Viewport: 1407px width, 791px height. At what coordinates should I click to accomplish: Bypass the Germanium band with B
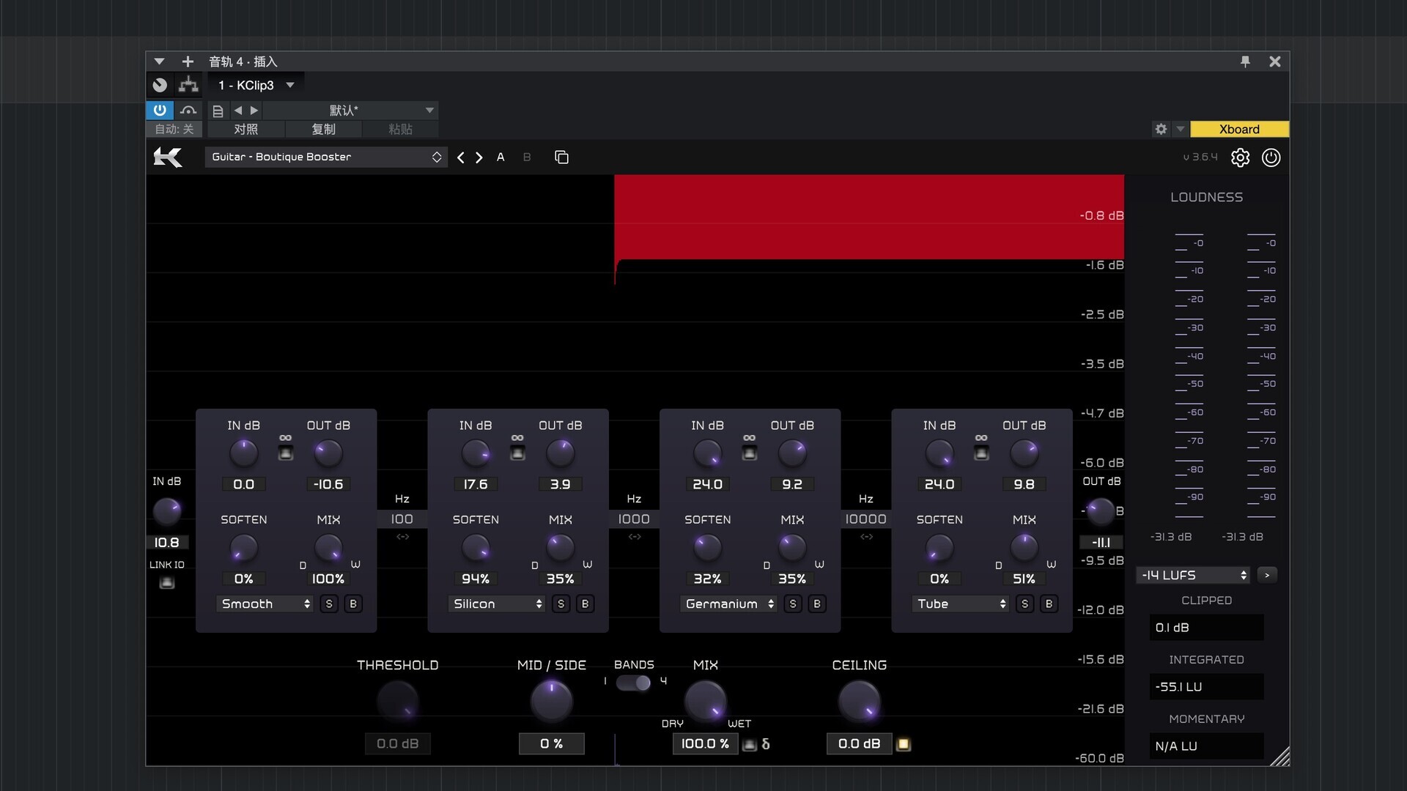coord(817,604)
